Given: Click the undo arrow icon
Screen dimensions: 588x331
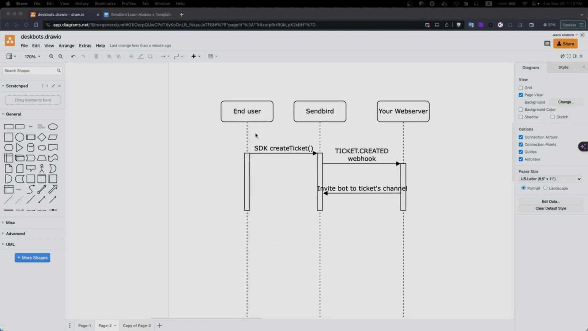Looking at the screenshot, I should [73, 56].
